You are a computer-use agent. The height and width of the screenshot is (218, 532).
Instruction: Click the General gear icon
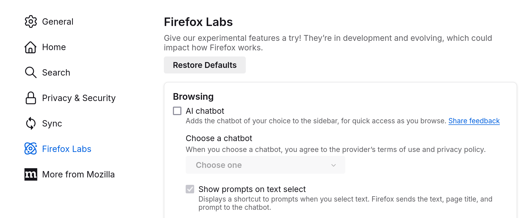click(x=31, y=21)
